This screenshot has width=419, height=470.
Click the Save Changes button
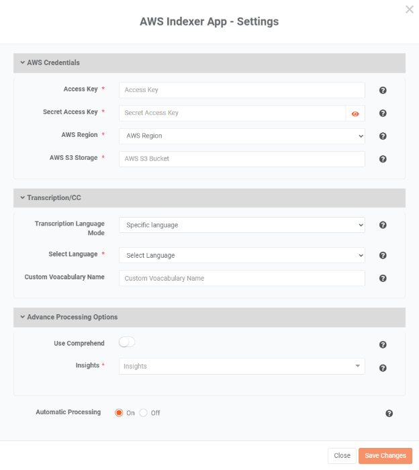tap(385, 455)
